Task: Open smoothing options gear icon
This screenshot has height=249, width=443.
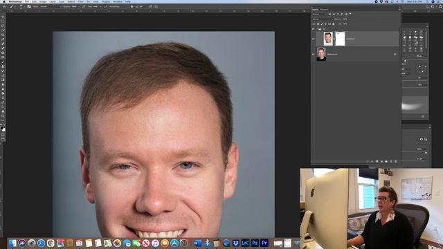Action: point(132,7)
